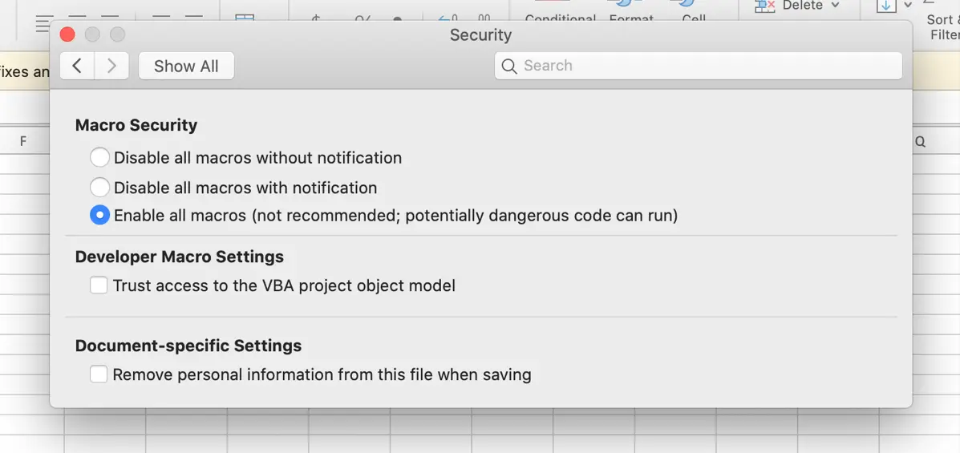
Task: Click the Delete cells icon in ribbon
Action: pyautogui.click(x=765, y=6)
